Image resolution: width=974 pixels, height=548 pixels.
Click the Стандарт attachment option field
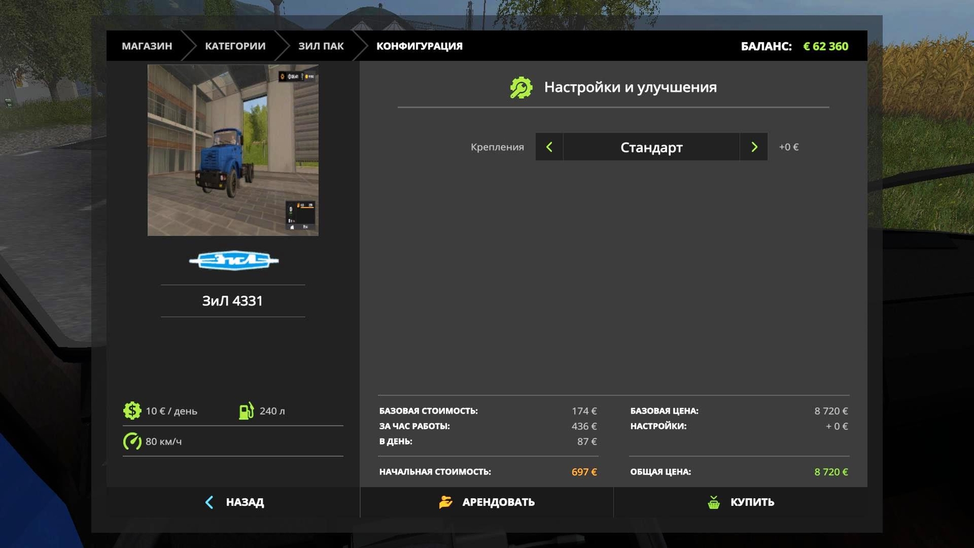coord(651,147)
